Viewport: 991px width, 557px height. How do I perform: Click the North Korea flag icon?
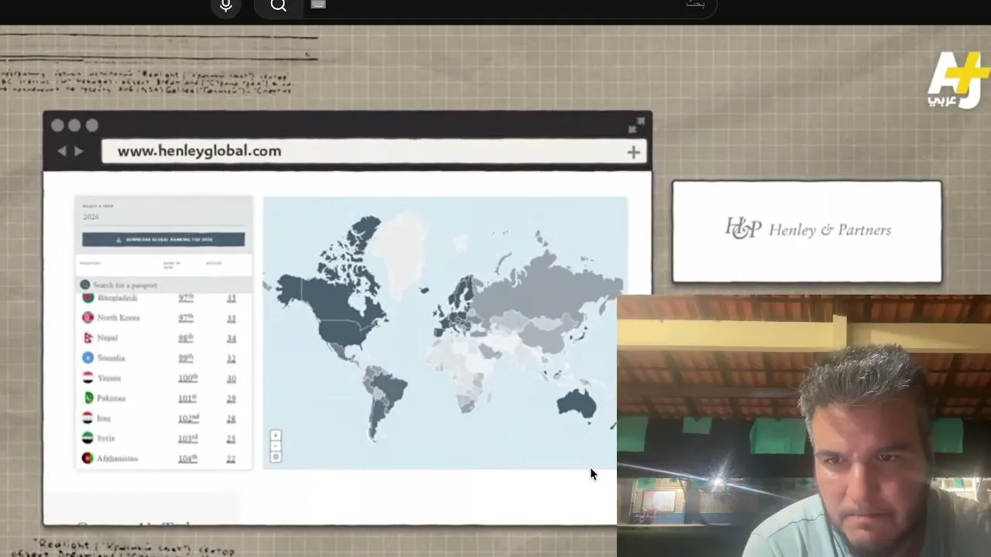(x=87, y=318)
